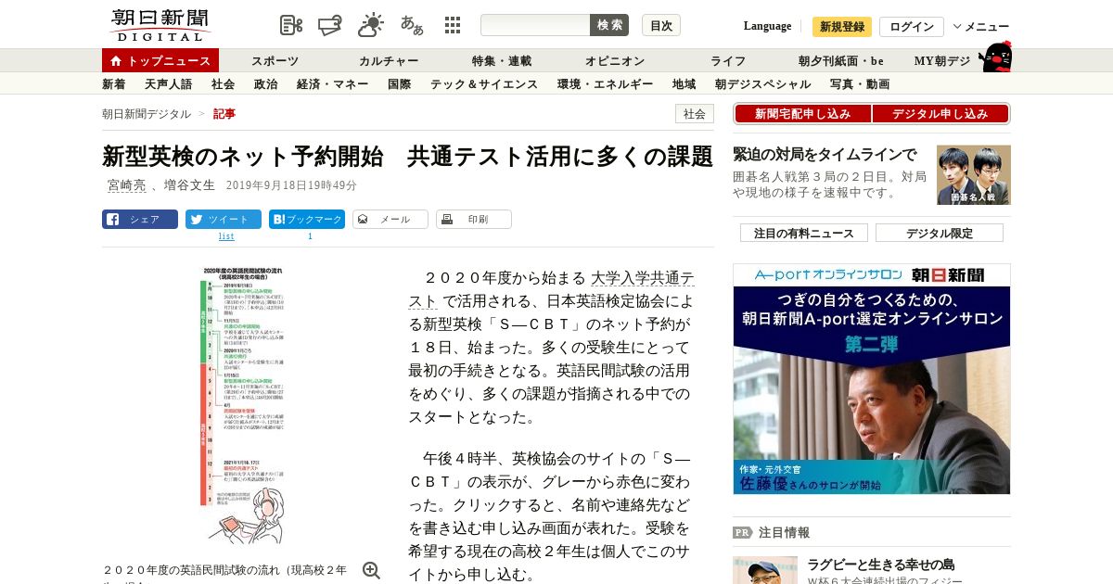Go to the カルチャー section

(389, 61)
